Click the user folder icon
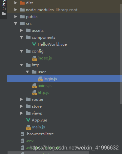This screenshot has height=154, width=122. [x=34, y=72]
